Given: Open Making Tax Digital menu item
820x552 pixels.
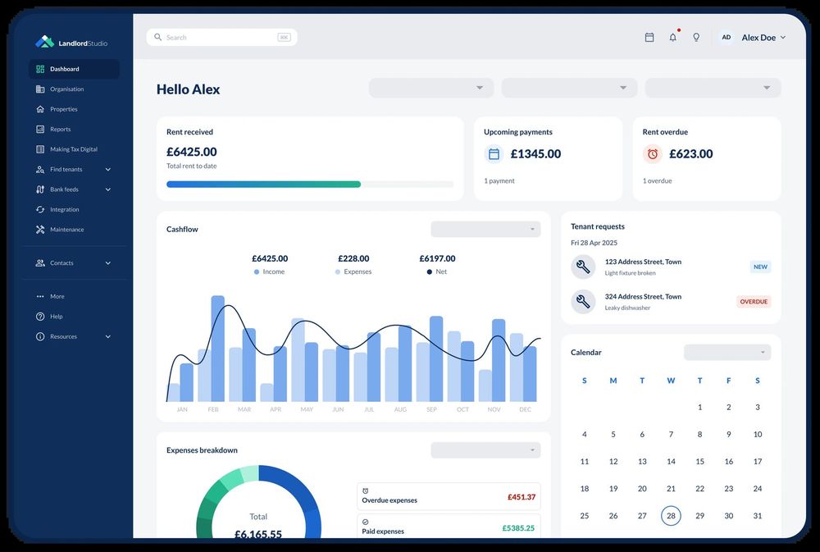Looking at the screenshot, I should click(x=74, y=149).
